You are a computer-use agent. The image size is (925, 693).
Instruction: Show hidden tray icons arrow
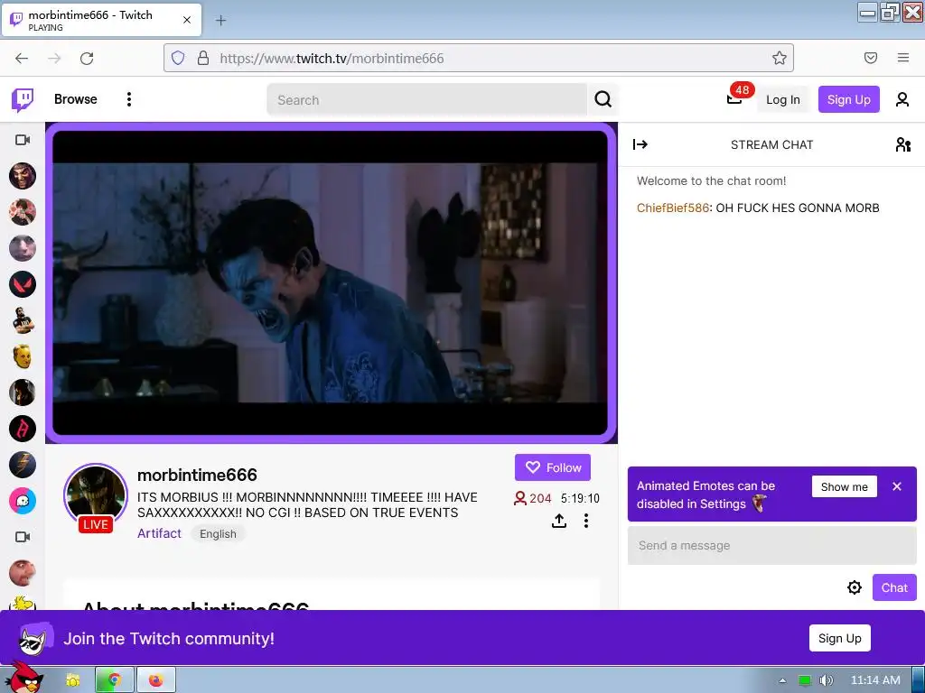pos(783,680)
